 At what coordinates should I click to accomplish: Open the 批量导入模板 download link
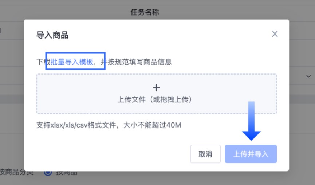[x=72, y=61]
